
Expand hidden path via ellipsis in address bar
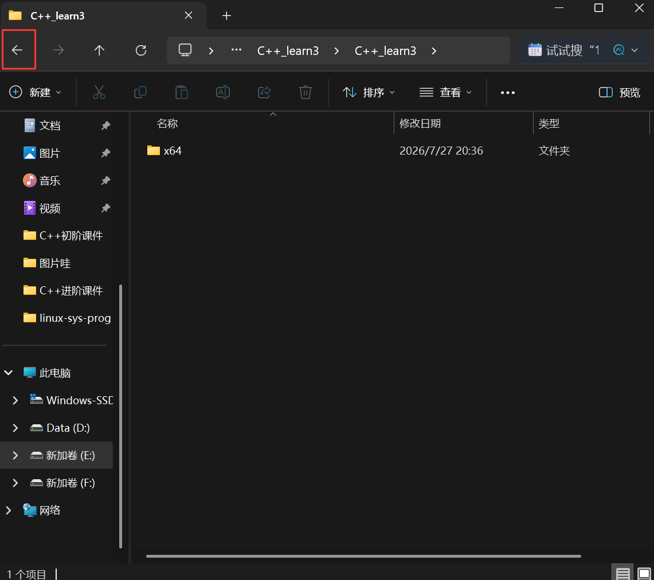237,50
